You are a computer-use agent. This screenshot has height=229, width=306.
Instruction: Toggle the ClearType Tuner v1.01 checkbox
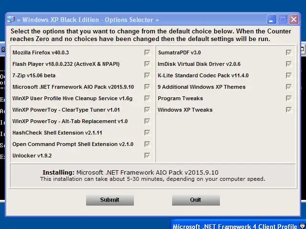147,110
